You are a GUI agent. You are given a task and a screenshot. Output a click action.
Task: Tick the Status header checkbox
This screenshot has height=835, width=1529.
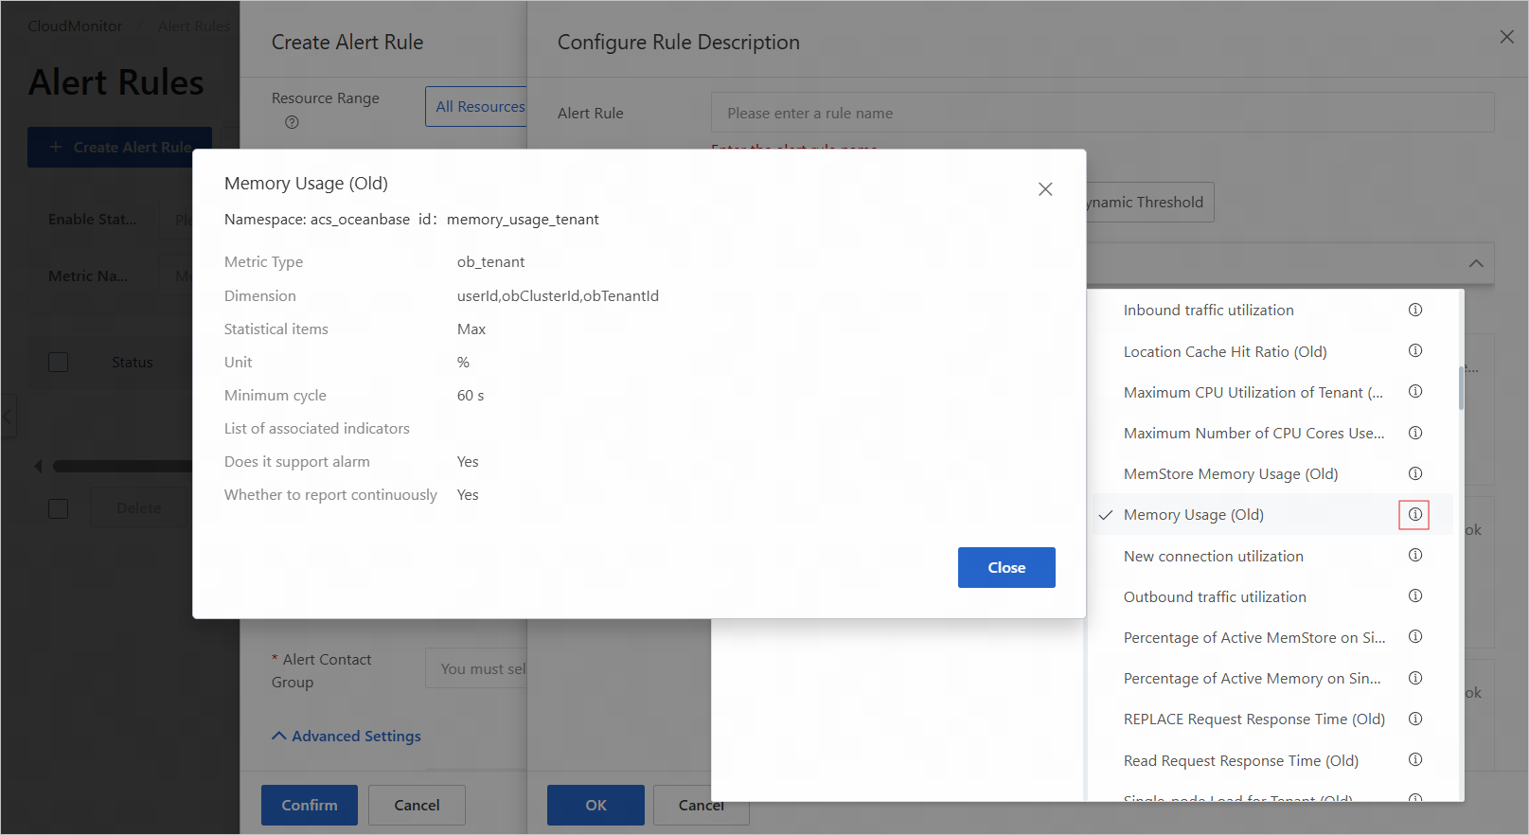[59, 362]
